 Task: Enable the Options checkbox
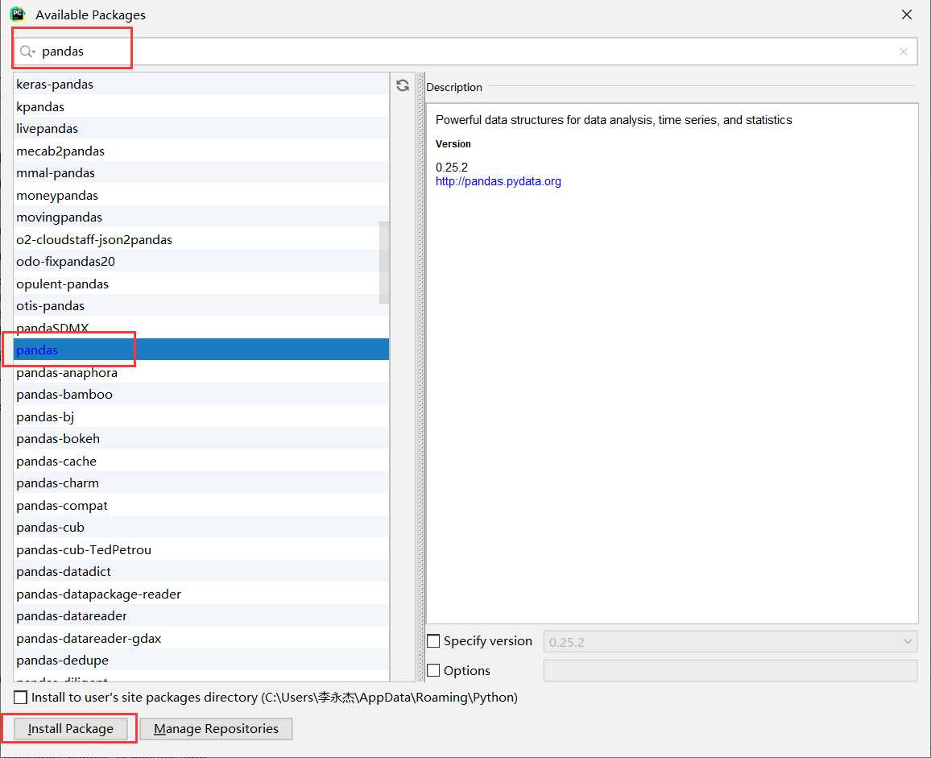pyautogui.click(x=433, y=670)
